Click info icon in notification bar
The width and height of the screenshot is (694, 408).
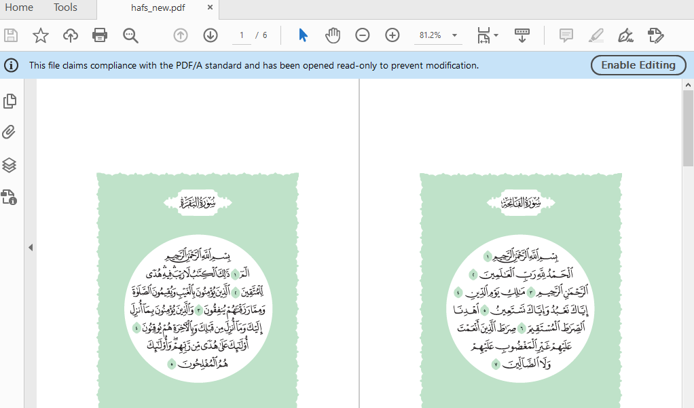pos(11,65)
